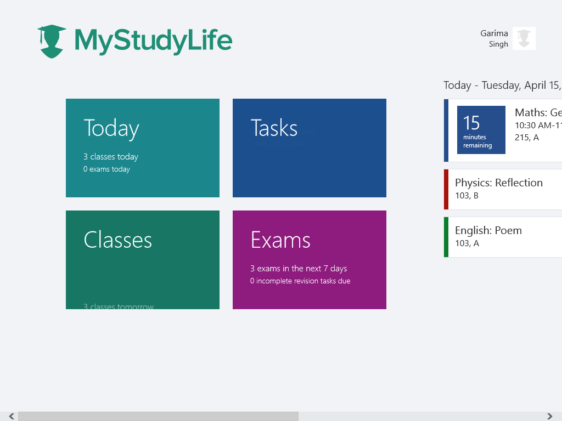Select the Physics: Reflection class card

pos(503,189)
